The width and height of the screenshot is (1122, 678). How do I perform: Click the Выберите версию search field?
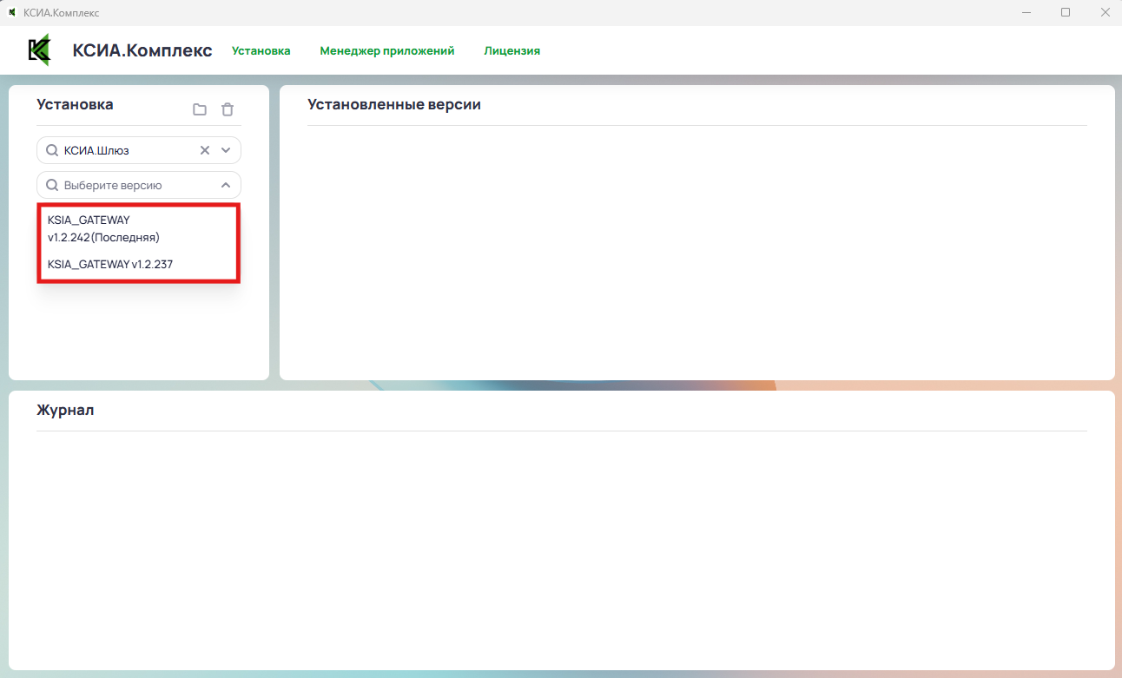click(x=130, y=185)
